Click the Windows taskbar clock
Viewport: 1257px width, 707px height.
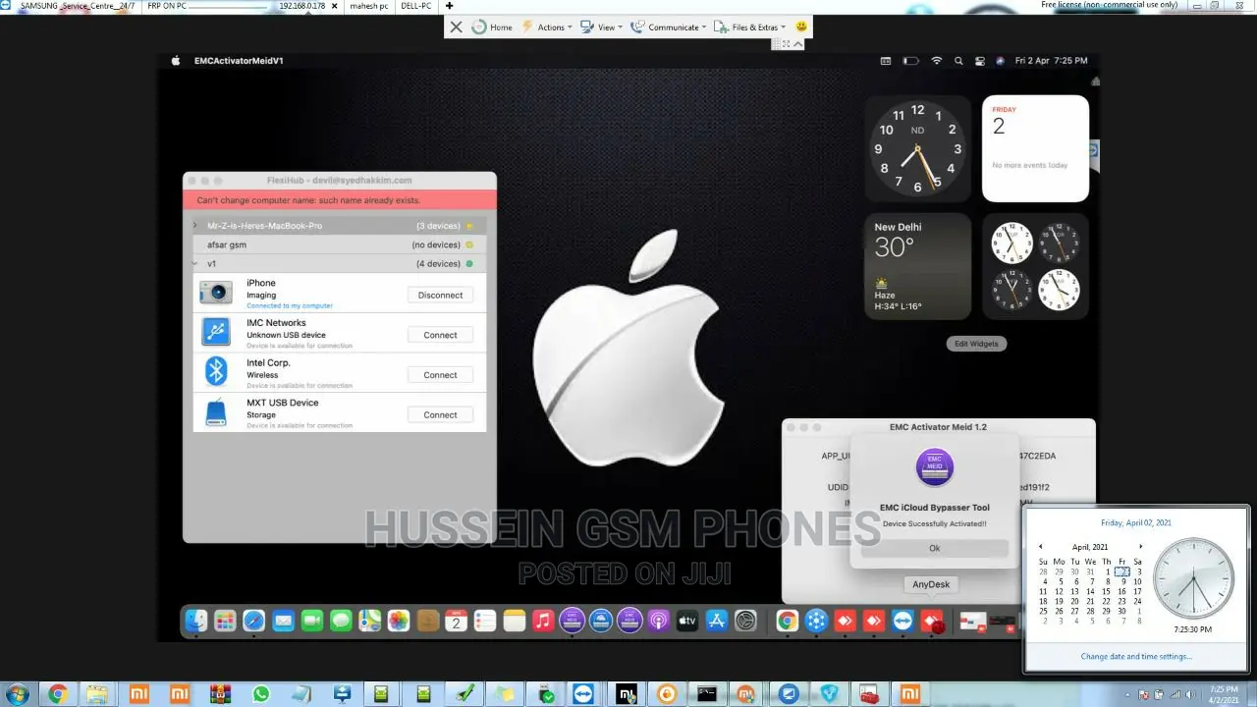[x=1224, y=694]
